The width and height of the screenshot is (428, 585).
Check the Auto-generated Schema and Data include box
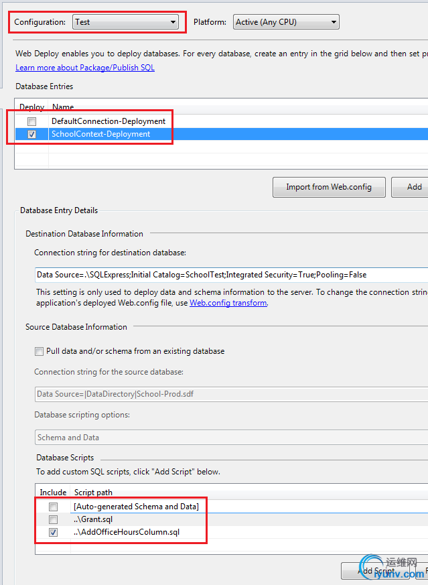tap(54, 507)
